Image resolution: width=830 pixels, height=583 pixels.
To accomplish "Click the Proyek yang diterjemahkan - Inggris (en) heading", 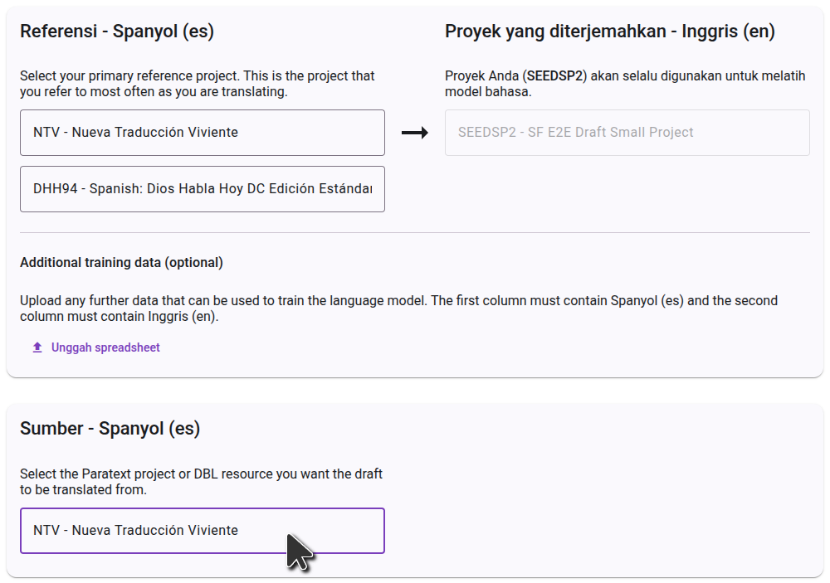I will (610, 32).
